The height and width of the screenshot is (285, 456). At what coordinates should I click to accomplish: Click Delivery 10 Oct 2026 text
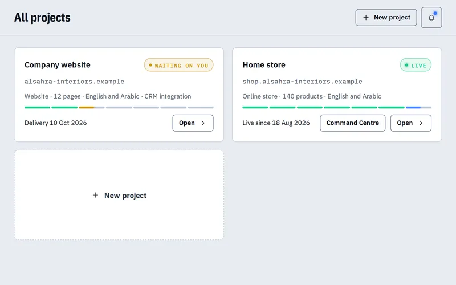pos(55,123)
